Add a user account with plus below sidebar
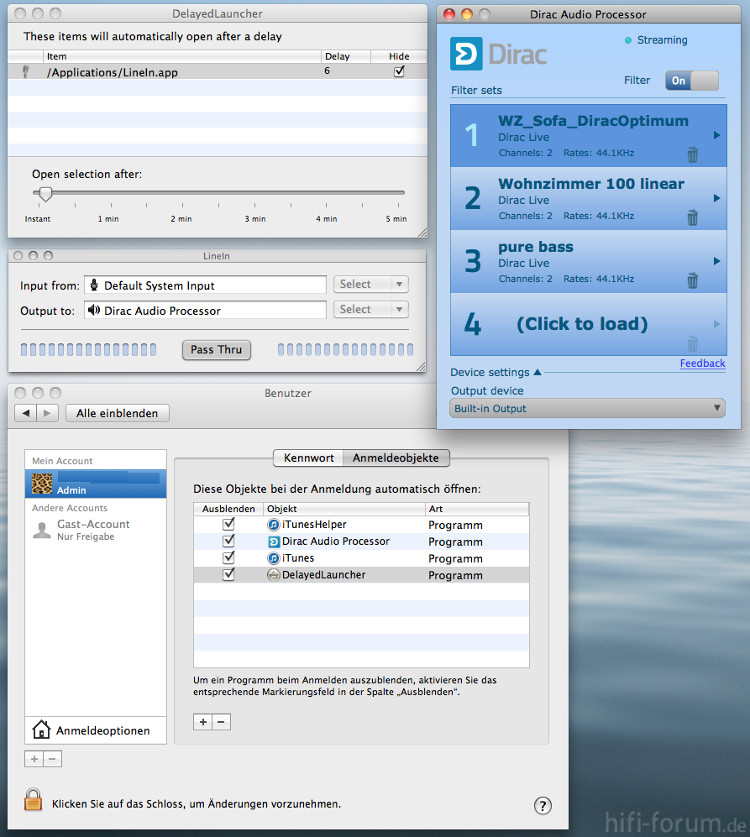Image resolution: width=750 pixels, height=837 pixels. (34, 759)
